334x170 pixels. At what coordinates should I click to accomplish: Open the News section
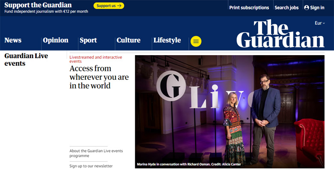pos(13,40)
